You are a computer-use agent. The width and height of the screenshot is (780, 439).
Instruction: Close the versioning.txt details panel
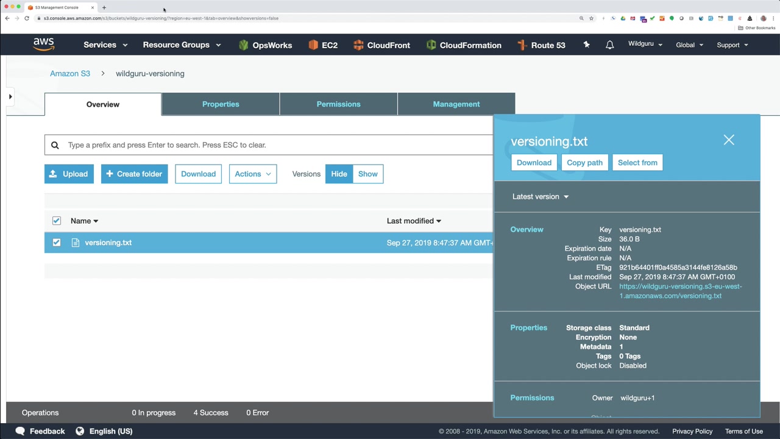[x=729, y=140]
